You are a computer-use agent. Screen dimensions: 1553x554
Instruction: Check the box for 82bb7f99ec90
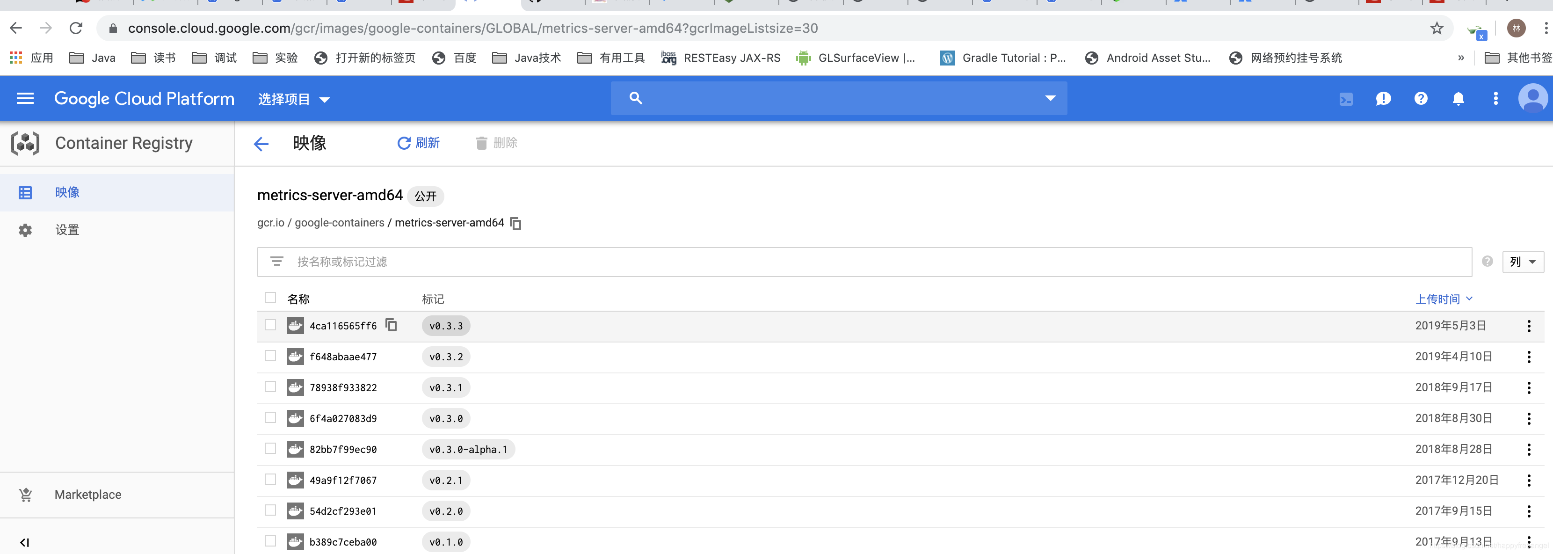270,449
